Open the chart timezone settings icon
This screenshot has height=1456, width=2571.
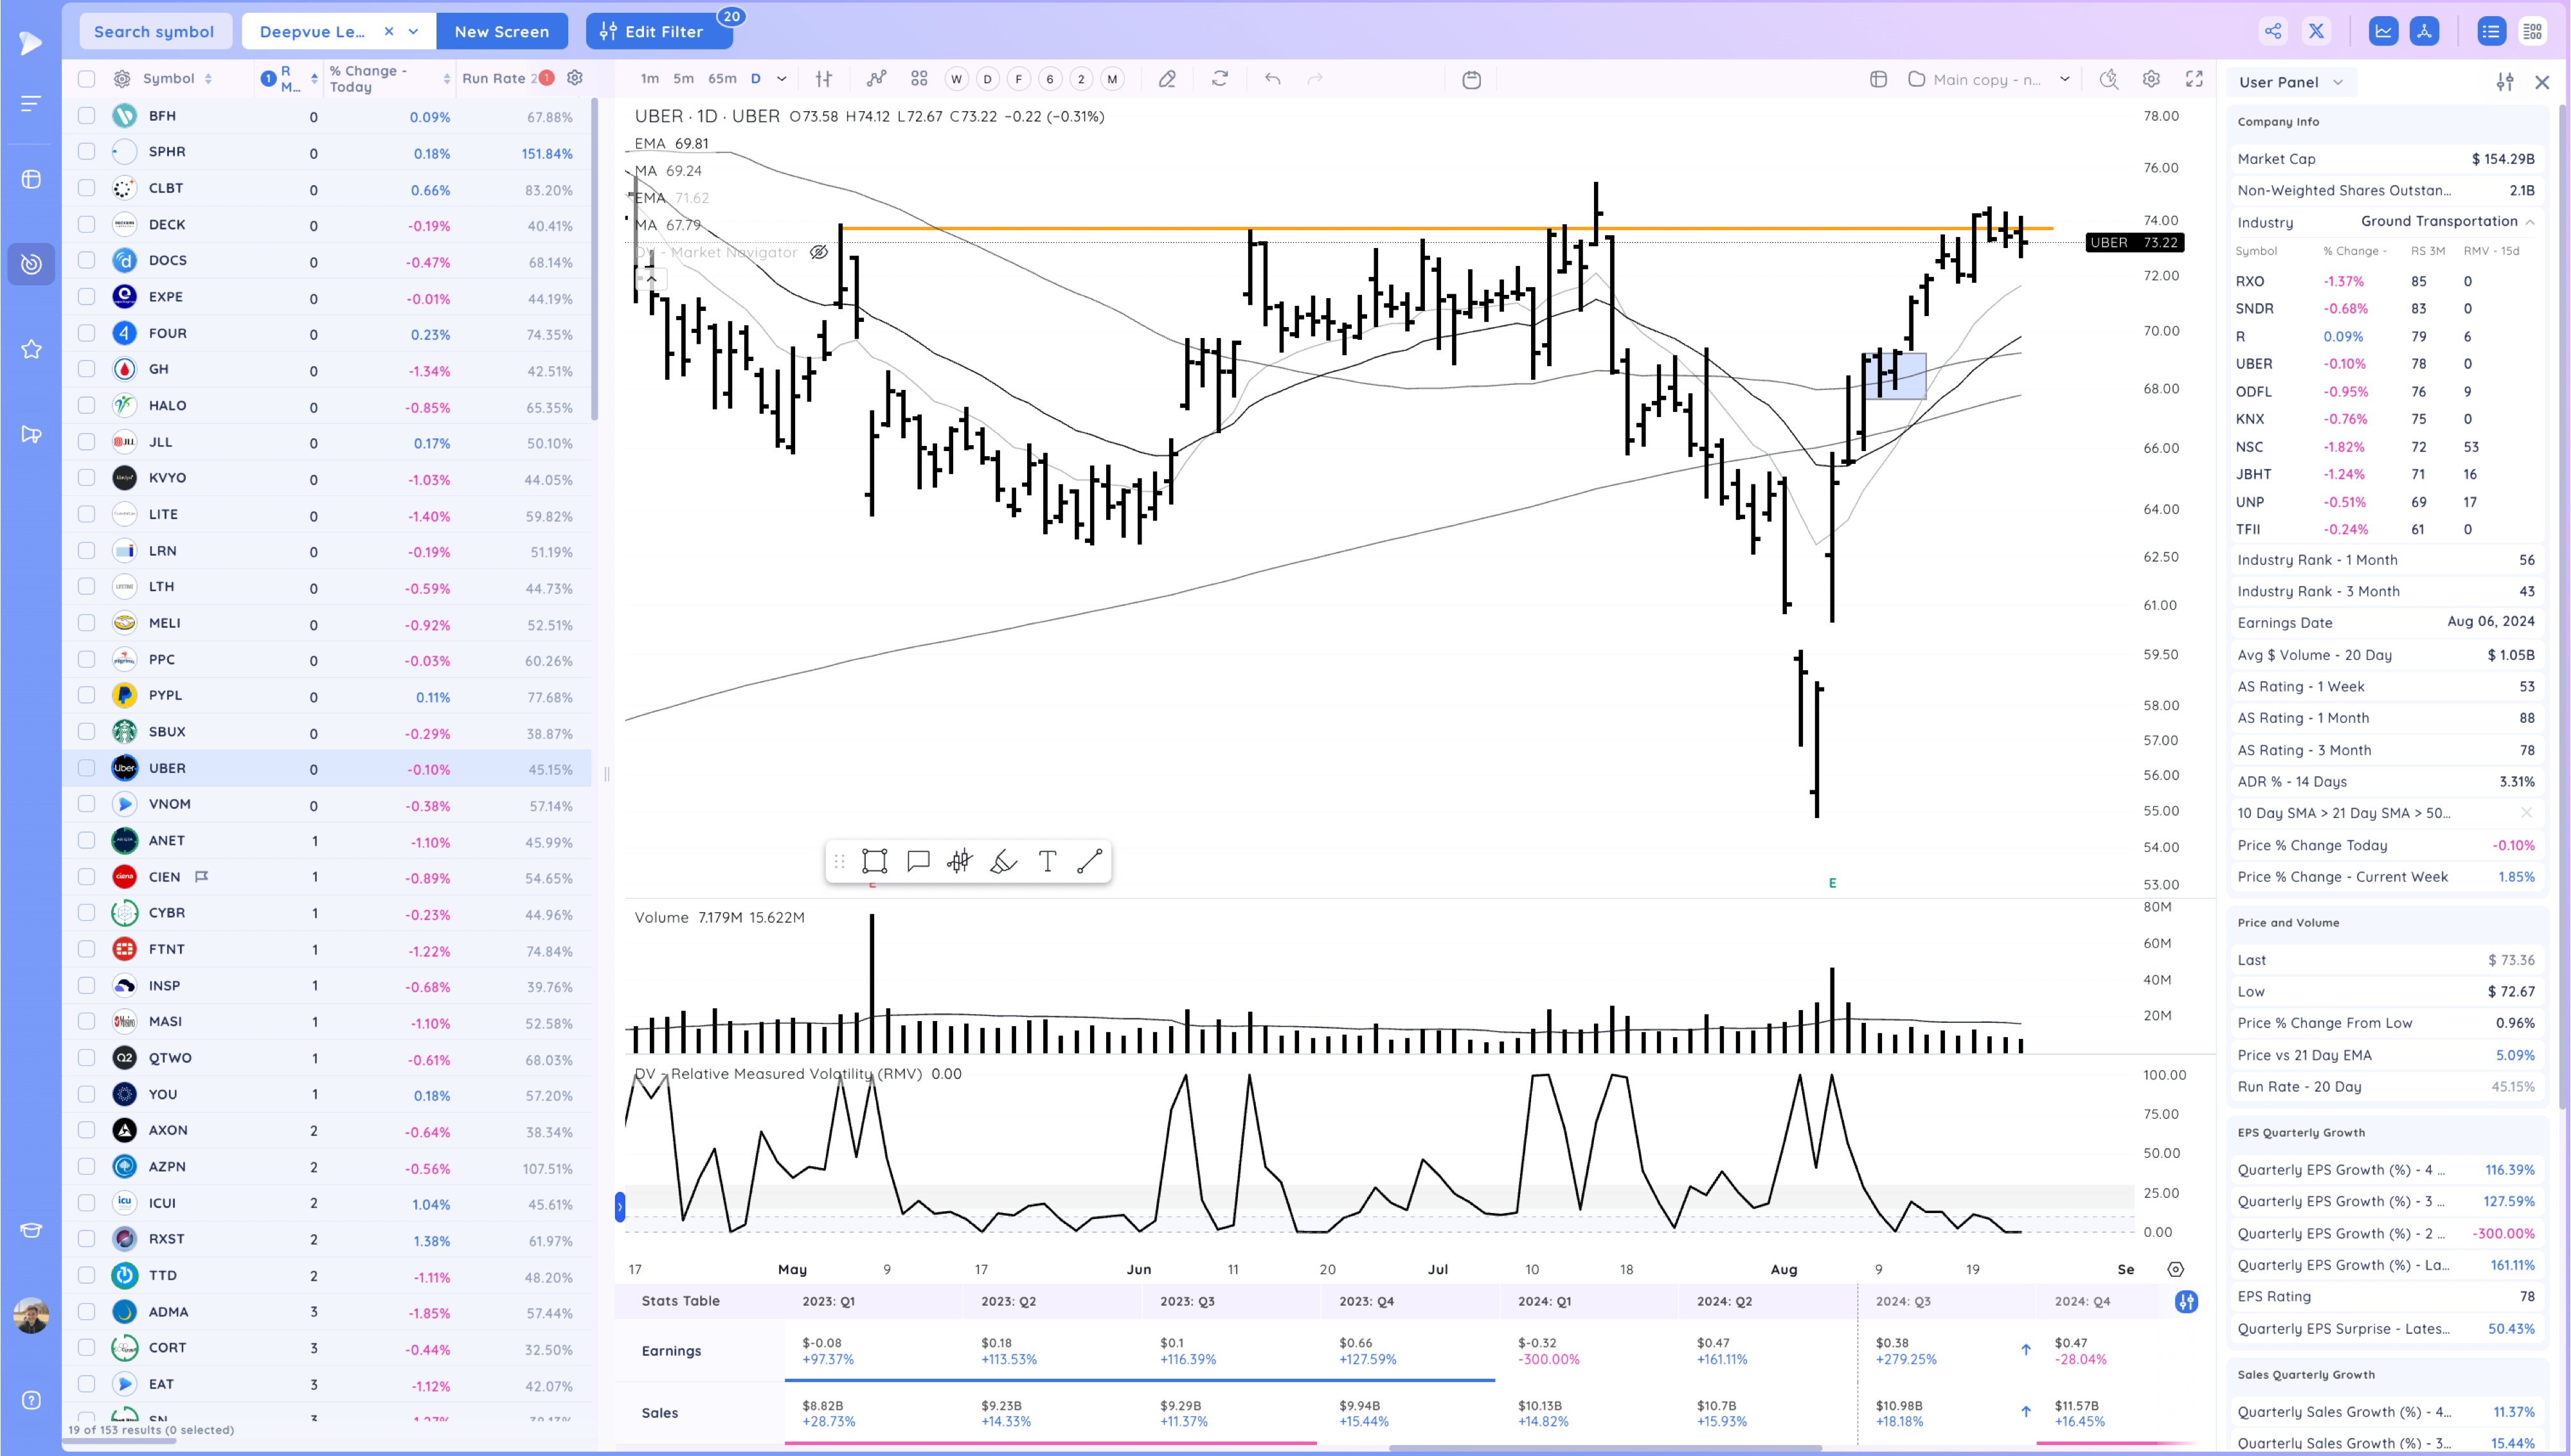(x=2175, y=1269)
